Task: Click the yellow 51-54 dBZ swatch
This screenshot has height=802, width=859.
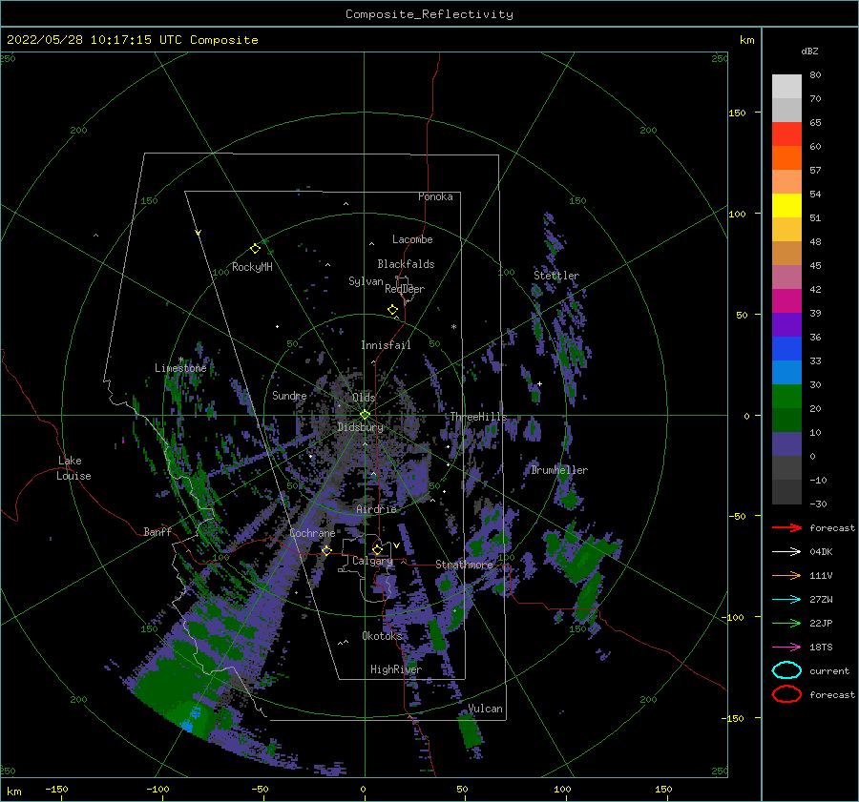Action: pyautogui.click(x=786, y=206)
